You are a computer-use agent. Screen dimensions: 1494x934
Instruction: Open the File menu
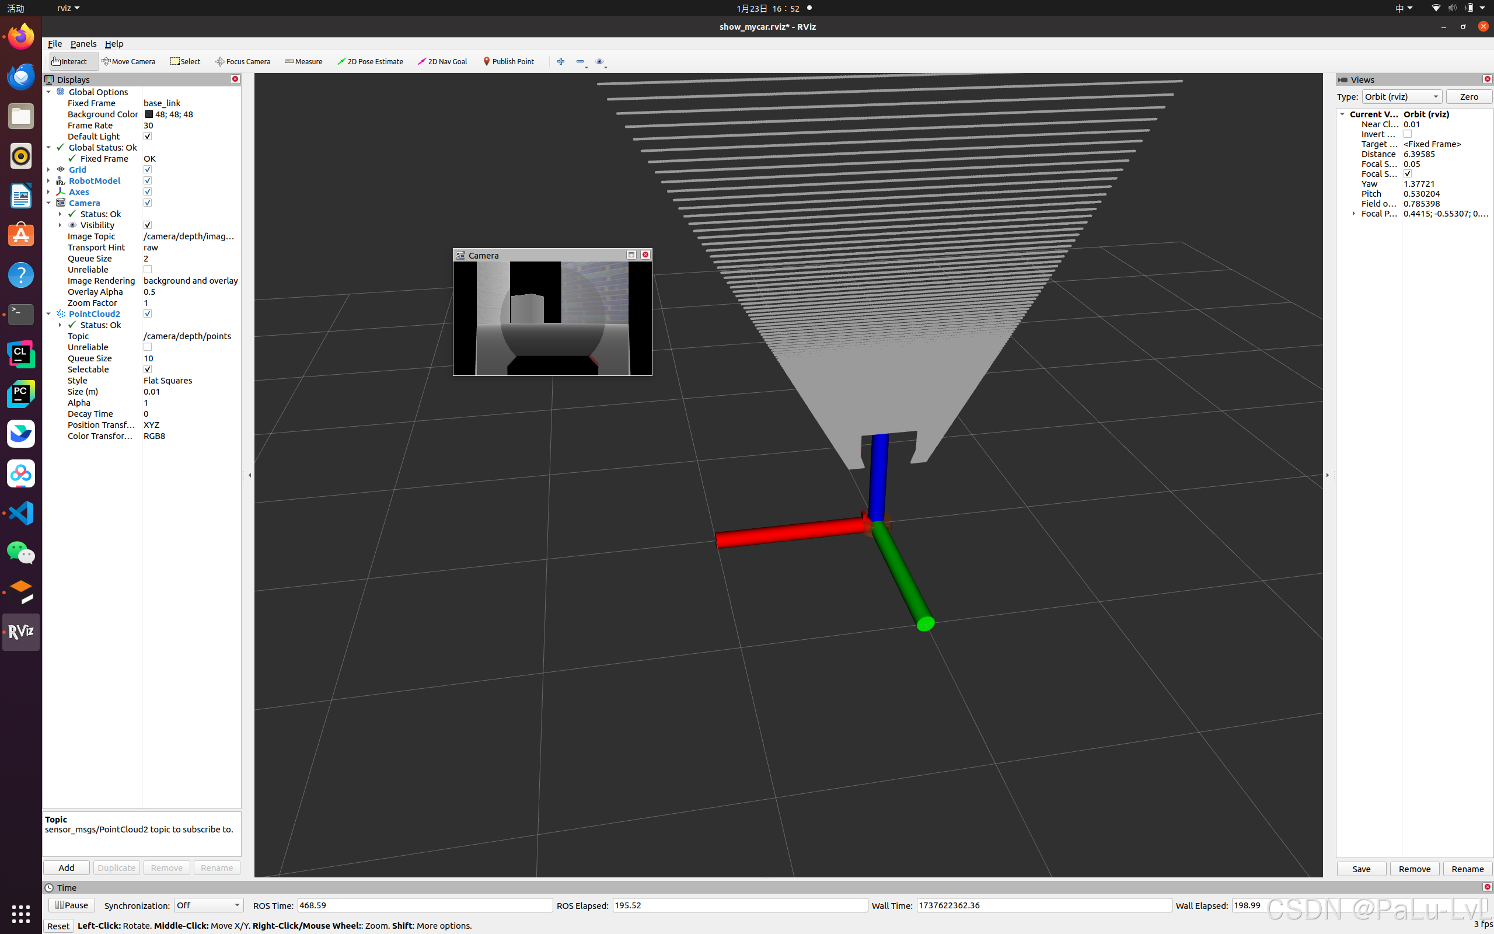[x=54, y=44]
